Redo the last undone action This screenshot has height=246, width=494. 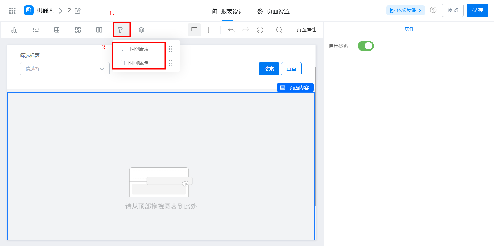pos(245,30)
